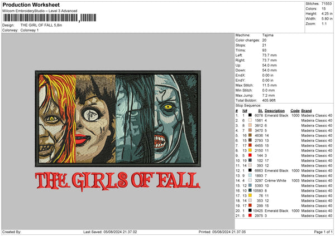The height and width of the screenshot is (236, 335).
Task: Select black swatch in stop row 1
Action: click(x=250, y=115)
